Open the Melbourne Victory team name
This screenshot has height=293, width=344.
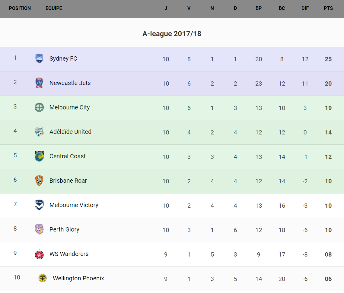pyautogui.click(x=74, y=205)
